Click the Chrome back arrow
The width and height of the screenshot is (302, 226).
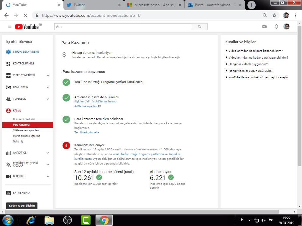coord(6,15)
